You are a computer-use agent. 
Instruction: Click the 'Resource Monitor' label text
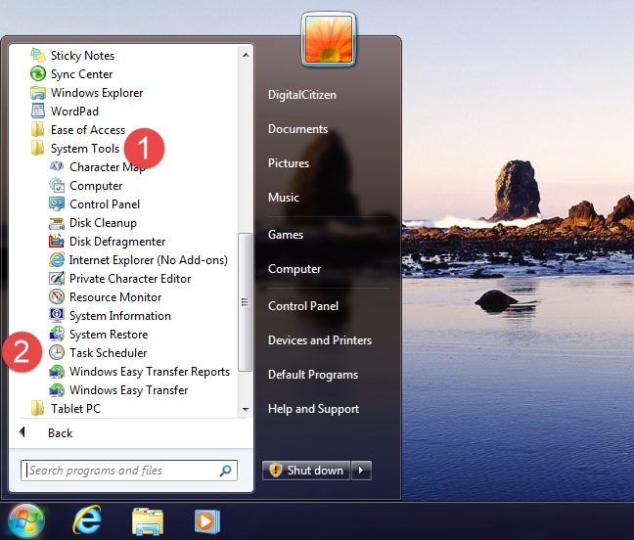[x=115, y=297]
